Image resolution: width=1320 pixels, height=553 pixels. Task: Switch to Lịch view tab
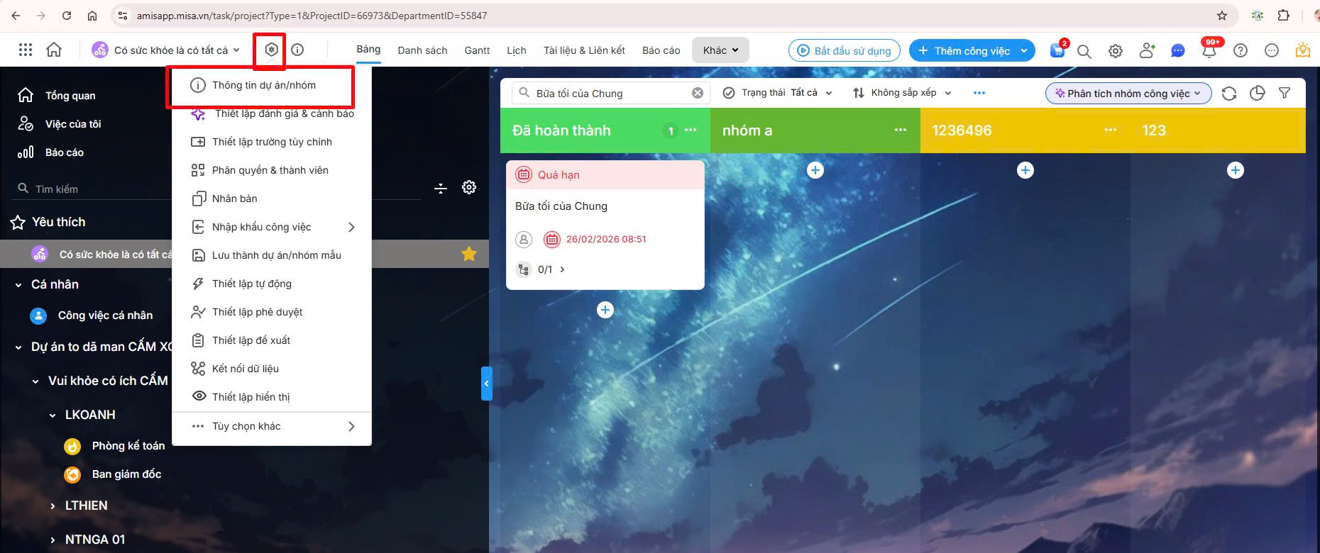coord(517,50)
